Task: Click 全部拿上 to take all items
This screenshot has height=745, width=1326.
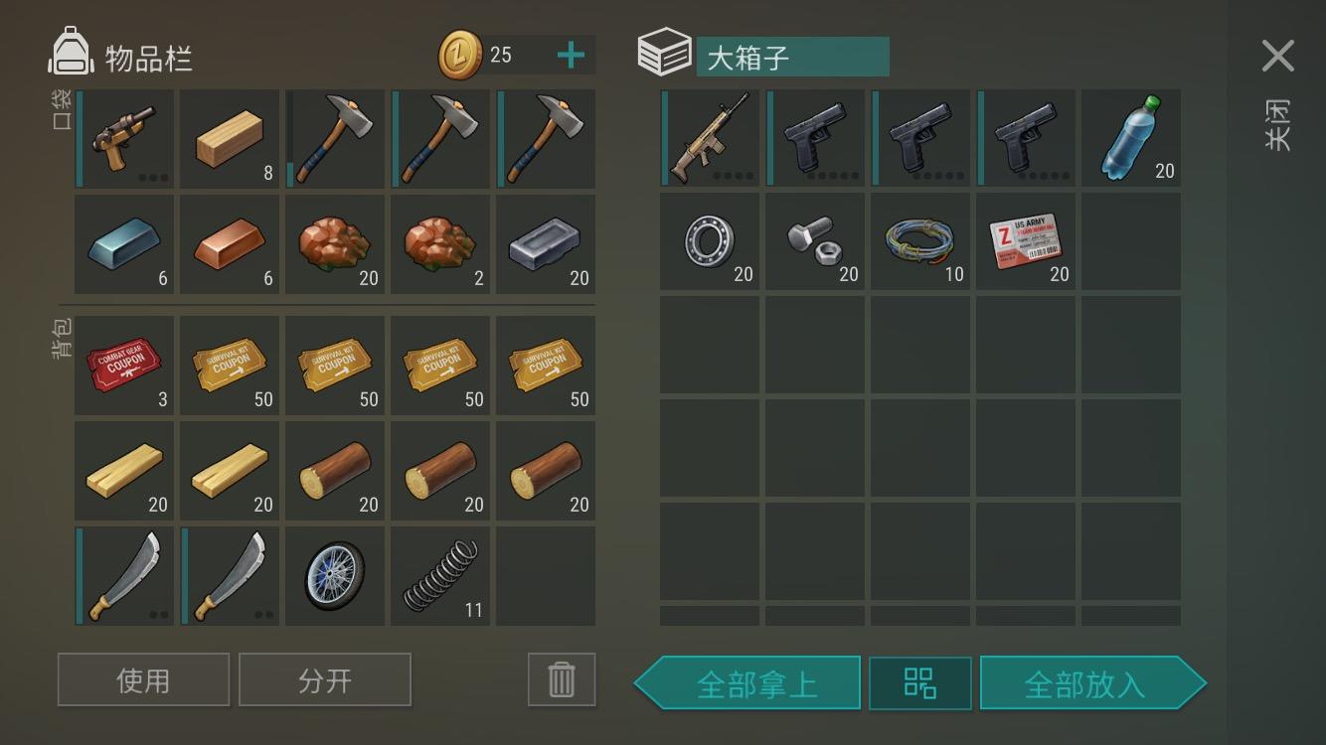Action: [x=747, y=683]
